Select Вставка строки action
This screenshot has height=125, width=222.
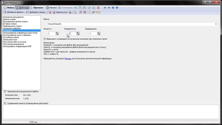(x=10, y=24)
